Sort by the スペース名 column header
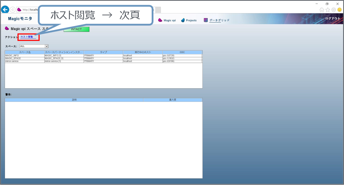 (x=25, y=52)
